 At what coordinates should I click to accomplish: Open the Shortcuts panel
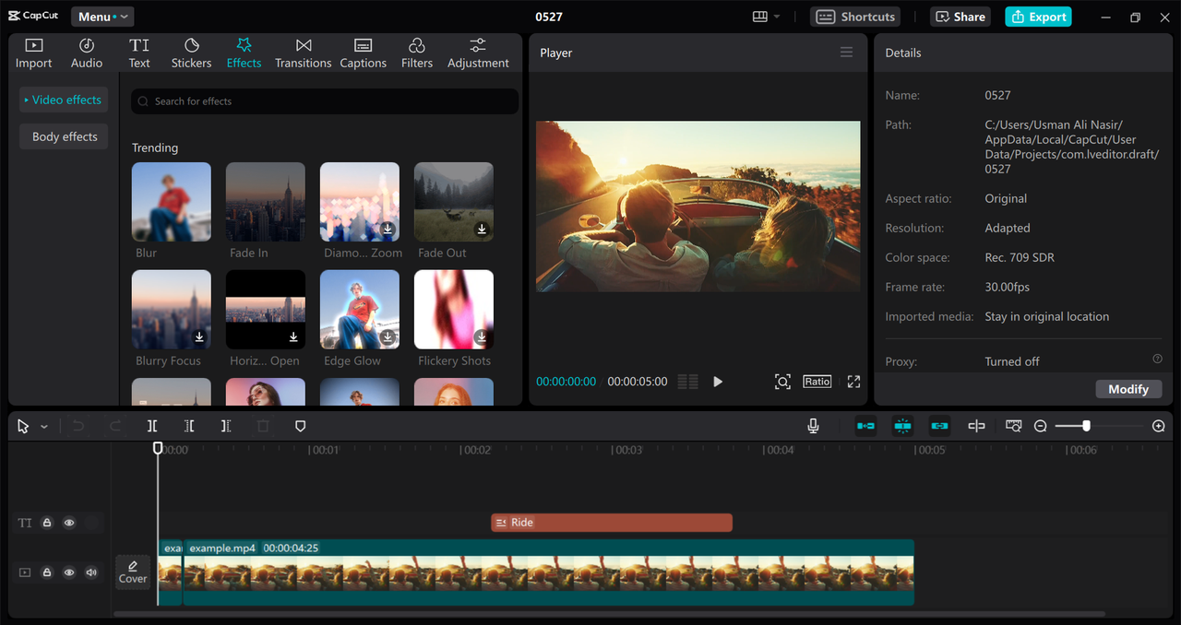855,17
